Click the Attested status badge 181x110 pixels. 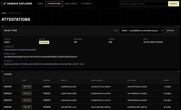(x=44, y=42)
